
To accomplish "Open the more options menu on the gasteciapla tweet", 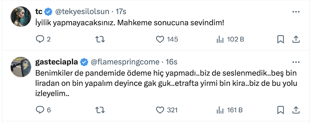I will pyautogui.click(x=296, y=62).
